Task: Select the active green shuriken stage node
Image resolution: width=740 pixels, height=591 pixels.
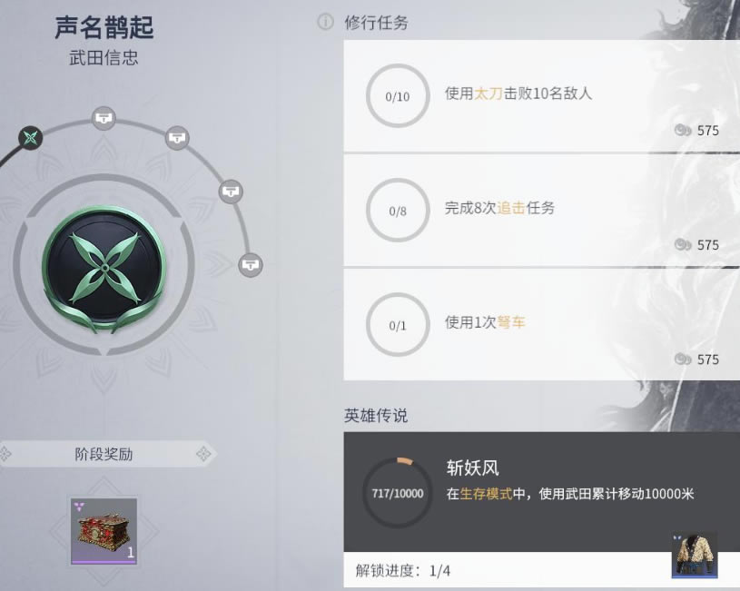Action: click(31, 138)
